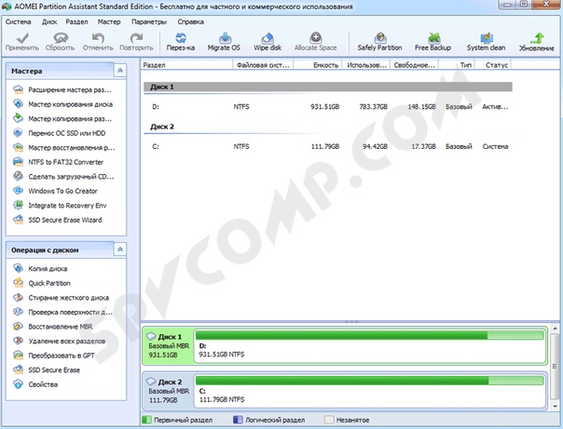This screenshot has height=429, width=563.
Task: Open the Free Backup tool
Action: pyautogui.click(x=433, y=42)
